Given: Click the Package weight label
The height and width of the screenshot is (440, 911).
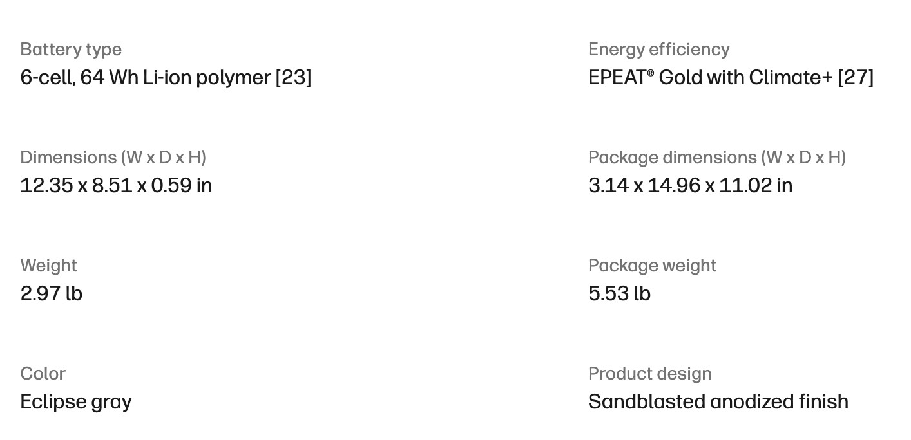Looking at the screenshot, I should point(653,266).
